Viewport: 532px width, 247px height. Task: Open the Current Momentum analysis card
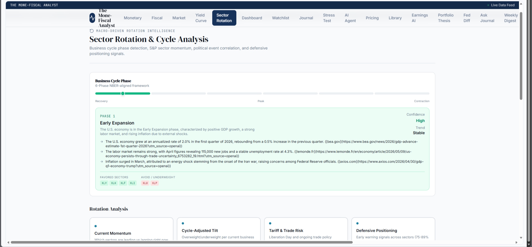tap(131, 229)
